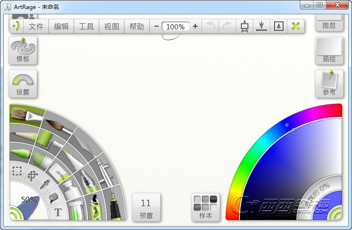Select the green Wax Crayon tool
The image size is (352, 230).
[x=20, y=153]
